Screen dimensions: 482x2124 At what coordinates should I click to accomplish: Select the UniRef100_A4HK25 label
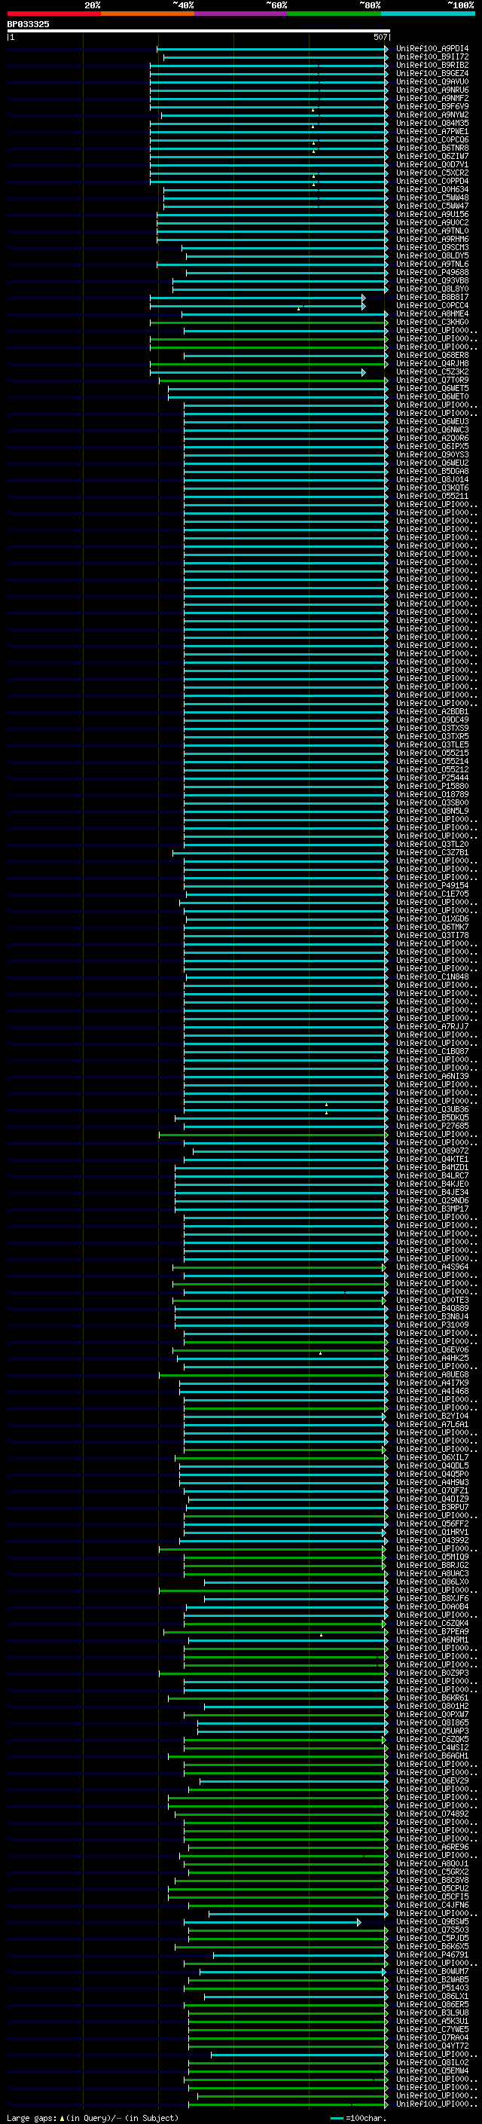click(x=432, y=1358)
